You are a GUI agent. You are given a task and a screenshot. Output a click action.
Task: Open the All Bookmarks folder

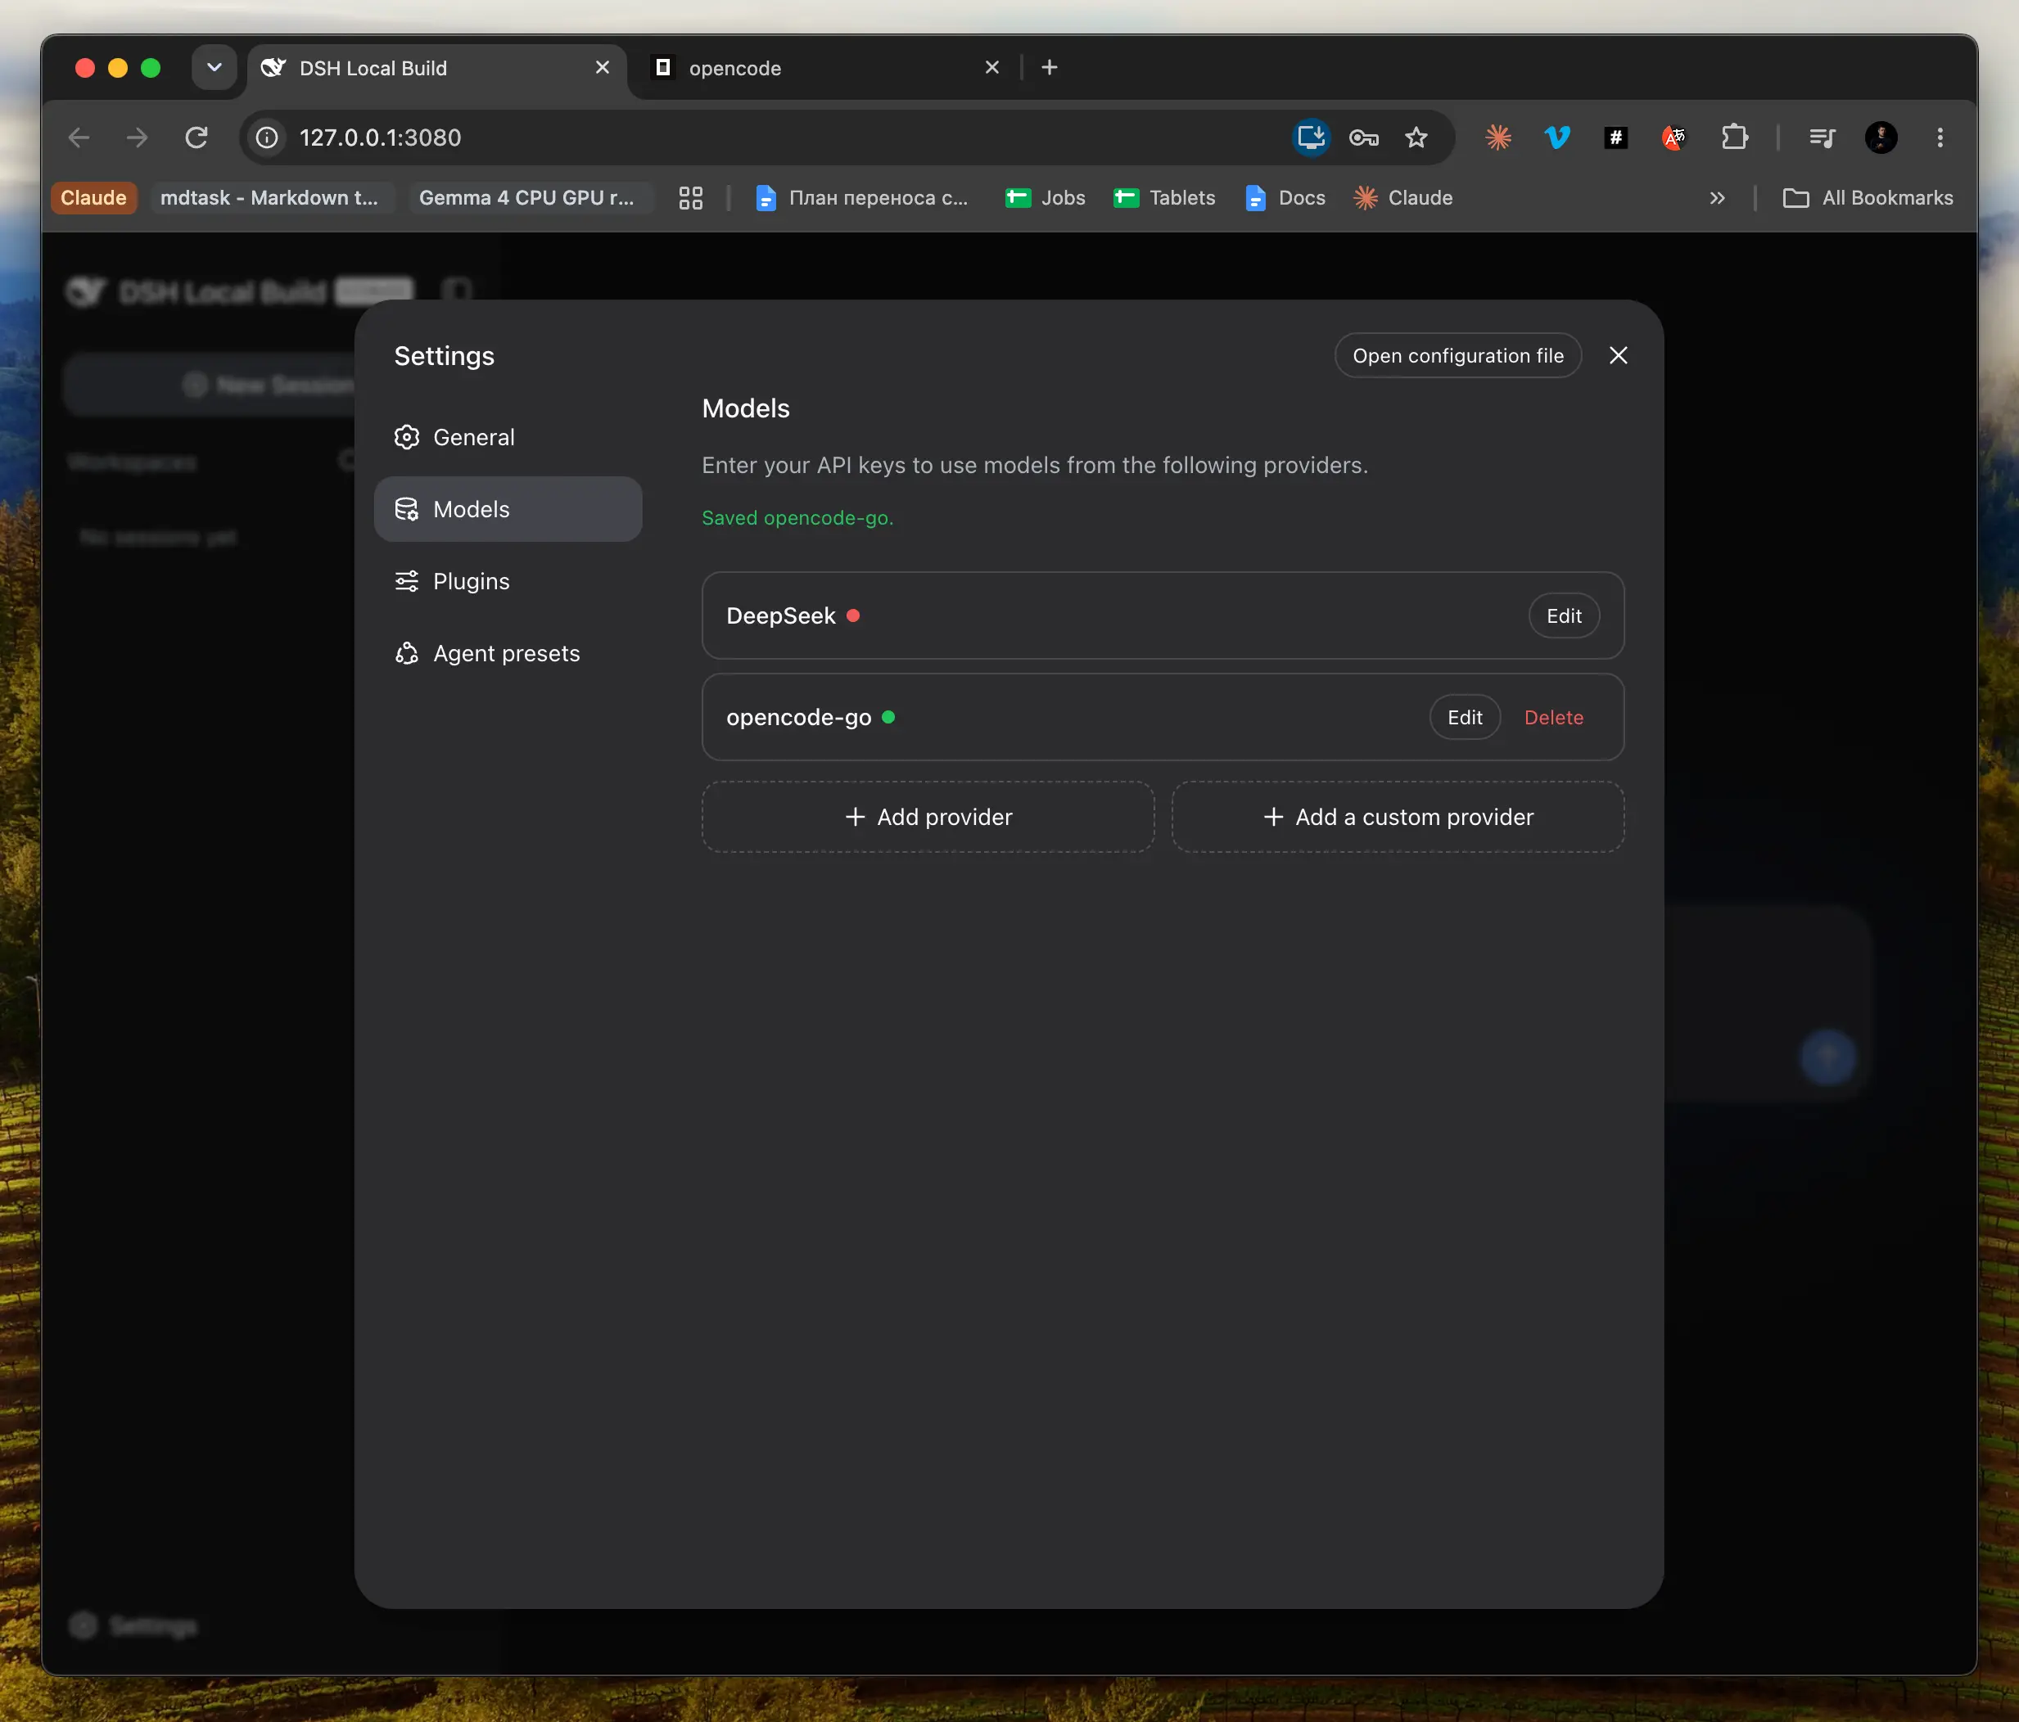1868,198
